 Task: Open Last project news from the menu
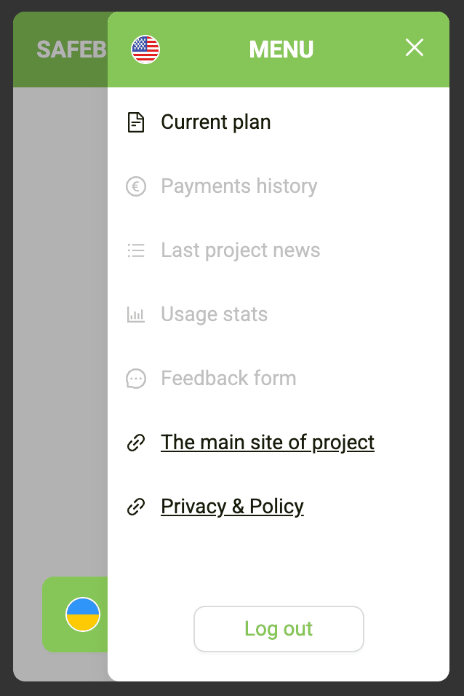pyautogui.click(x=240, y=250)
